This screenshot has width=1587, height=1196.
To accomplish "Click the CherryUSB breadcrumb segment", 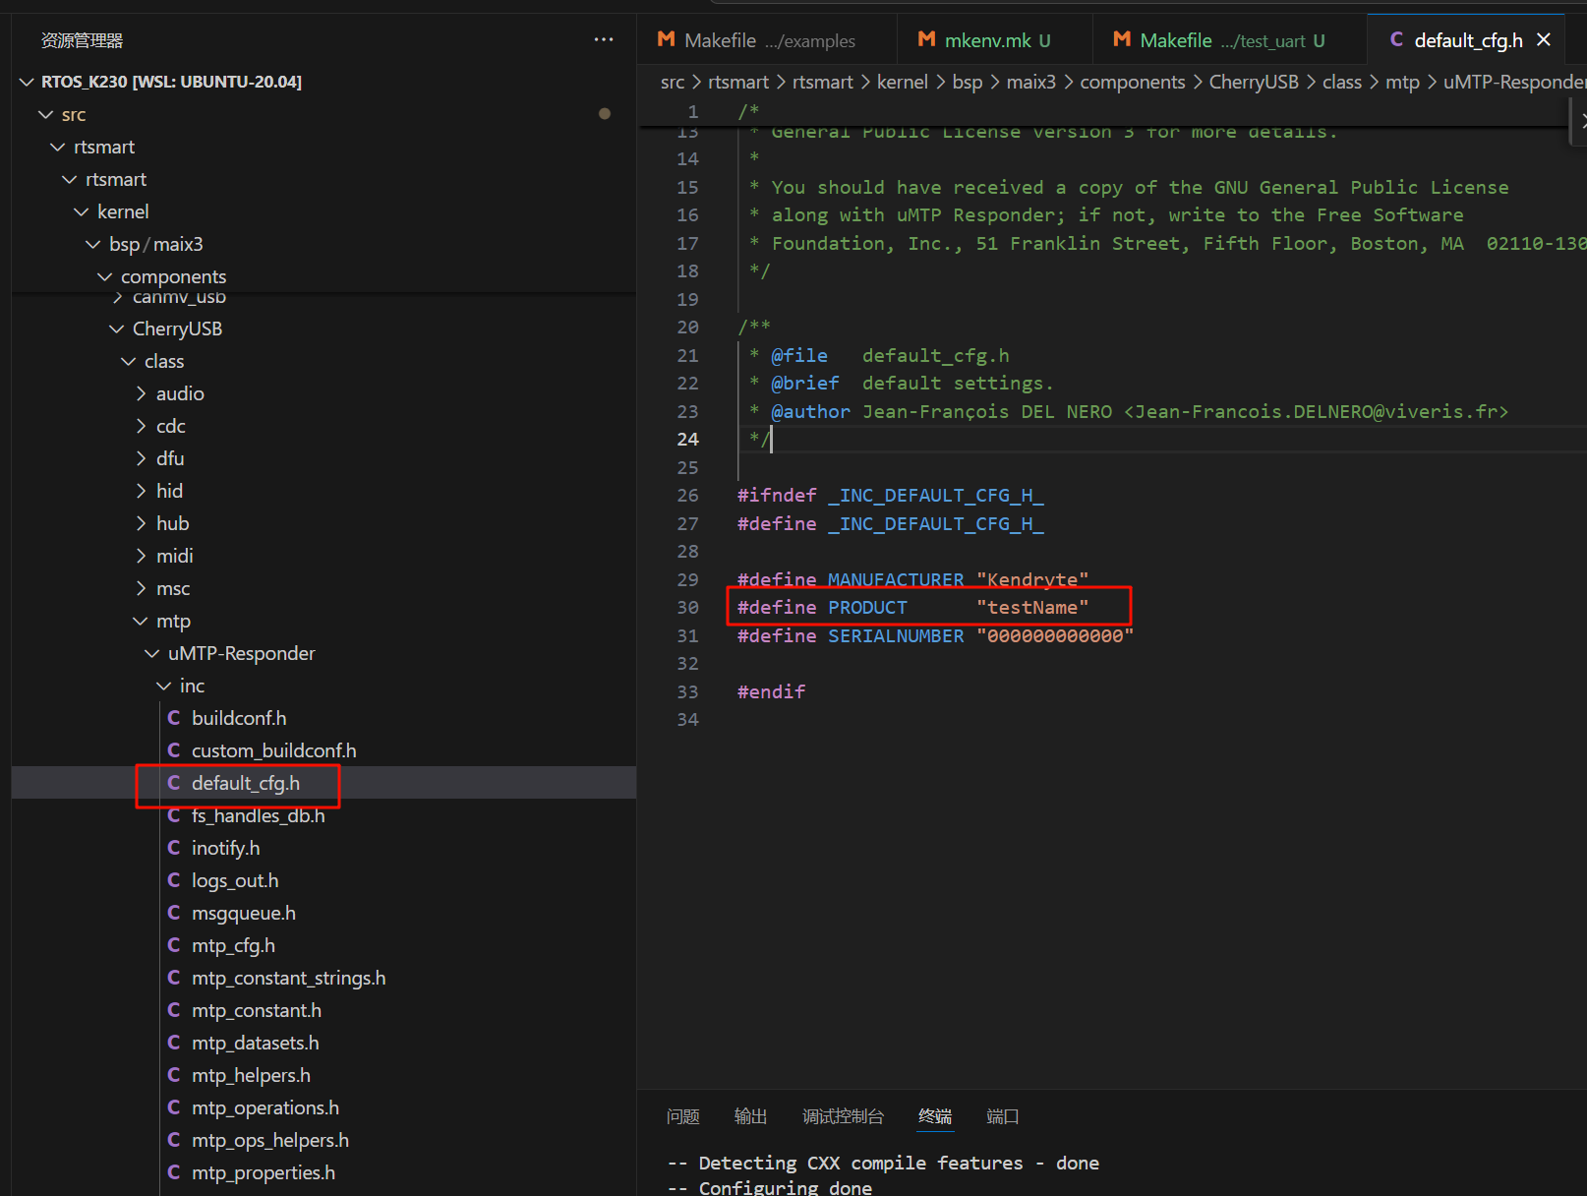I will (1254, 82).
